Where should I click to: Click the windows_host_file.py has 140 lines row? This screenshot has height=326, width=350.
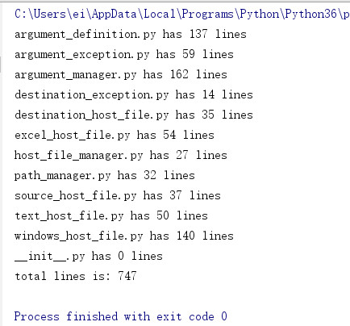[124, 236]
